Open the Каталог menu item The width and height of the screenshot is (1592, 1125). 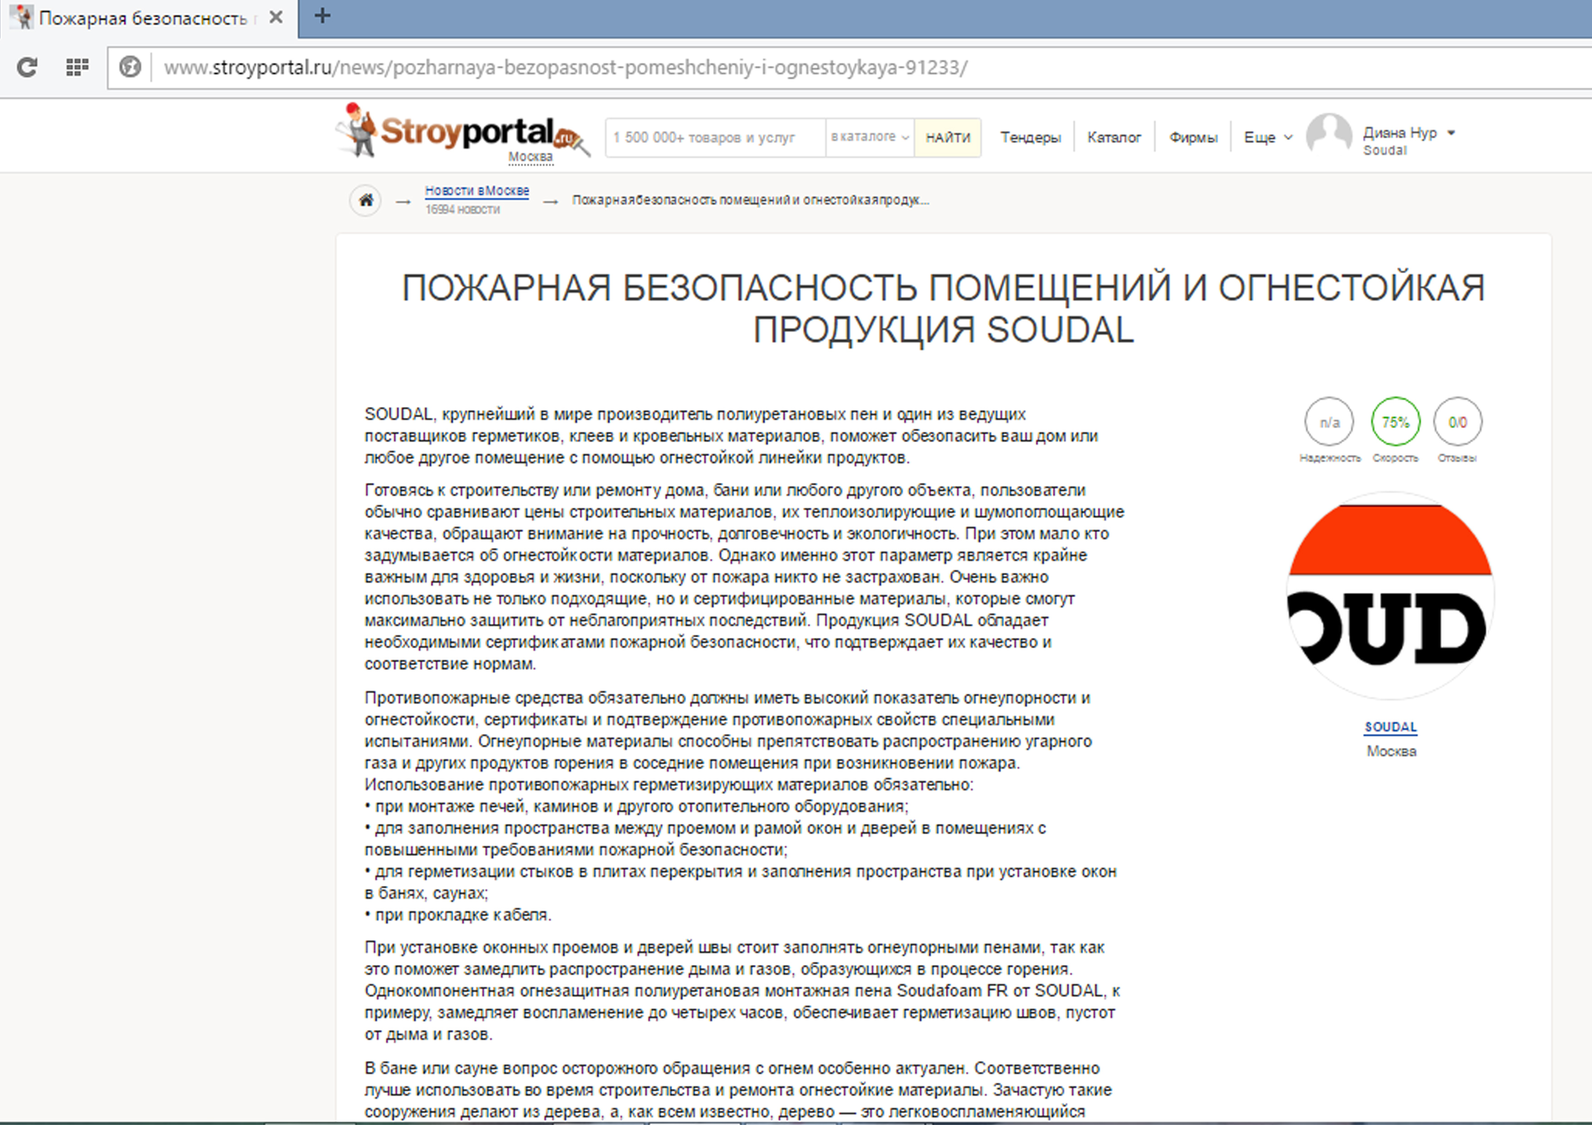pyautogui.click(x=1114, y=137)
